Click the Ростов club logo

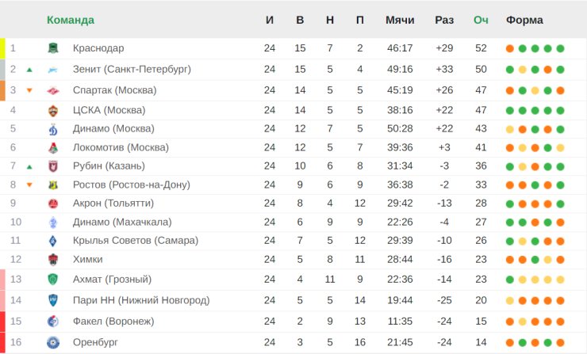pyautogui.click(x=52, y=185)
